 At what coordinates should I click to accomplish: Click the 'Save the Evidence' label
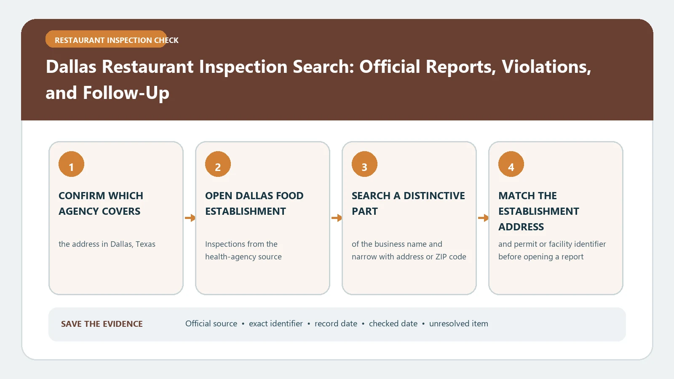pos(102,324)
